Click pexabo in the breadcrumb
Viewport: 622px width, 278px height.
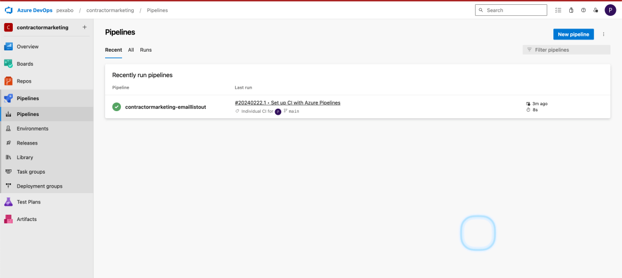point(64,10)
